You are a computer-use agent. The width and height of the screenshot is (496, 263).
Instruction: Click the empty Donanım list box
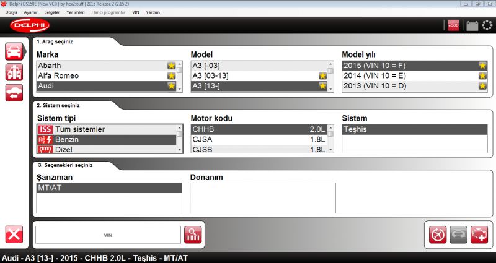pyautogui.click(x=263, y=198)
